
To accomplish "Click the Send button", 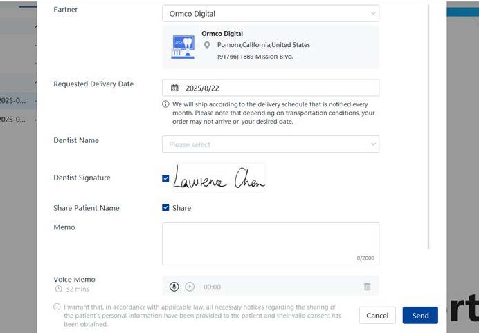I will (x=420, y=316).
